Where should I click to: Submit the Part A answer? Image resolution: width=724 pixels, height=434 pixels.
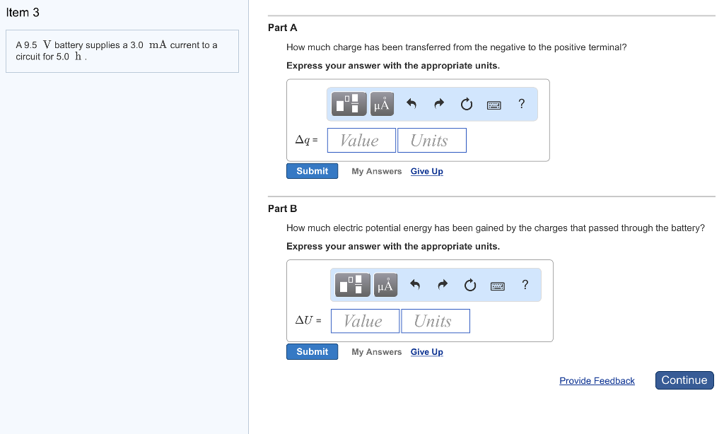(312, 171)
